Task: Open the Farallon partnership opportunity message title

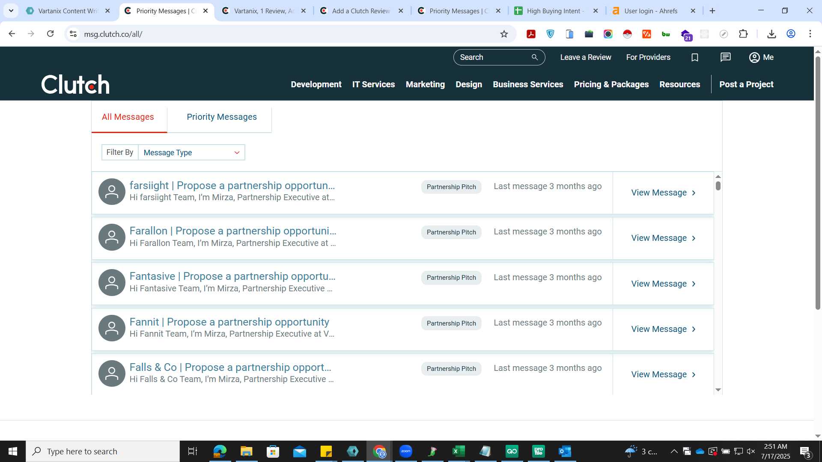Action: [233, 231]
